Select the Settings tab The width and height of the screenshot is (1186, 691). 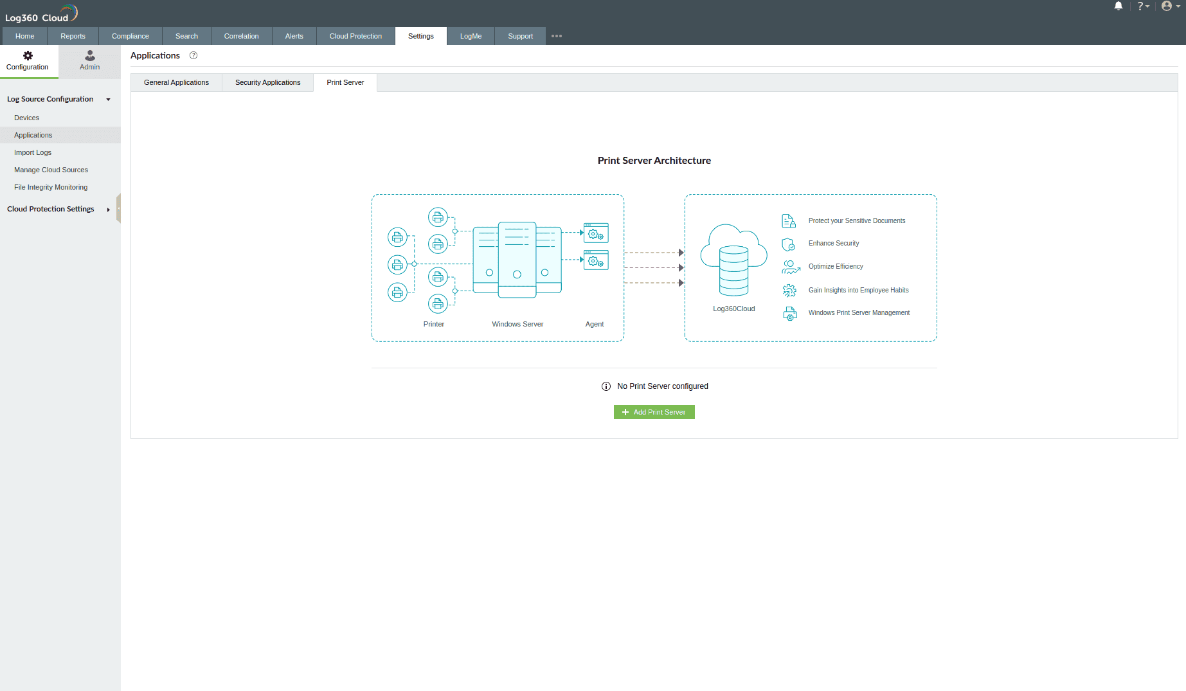(421, 36)
